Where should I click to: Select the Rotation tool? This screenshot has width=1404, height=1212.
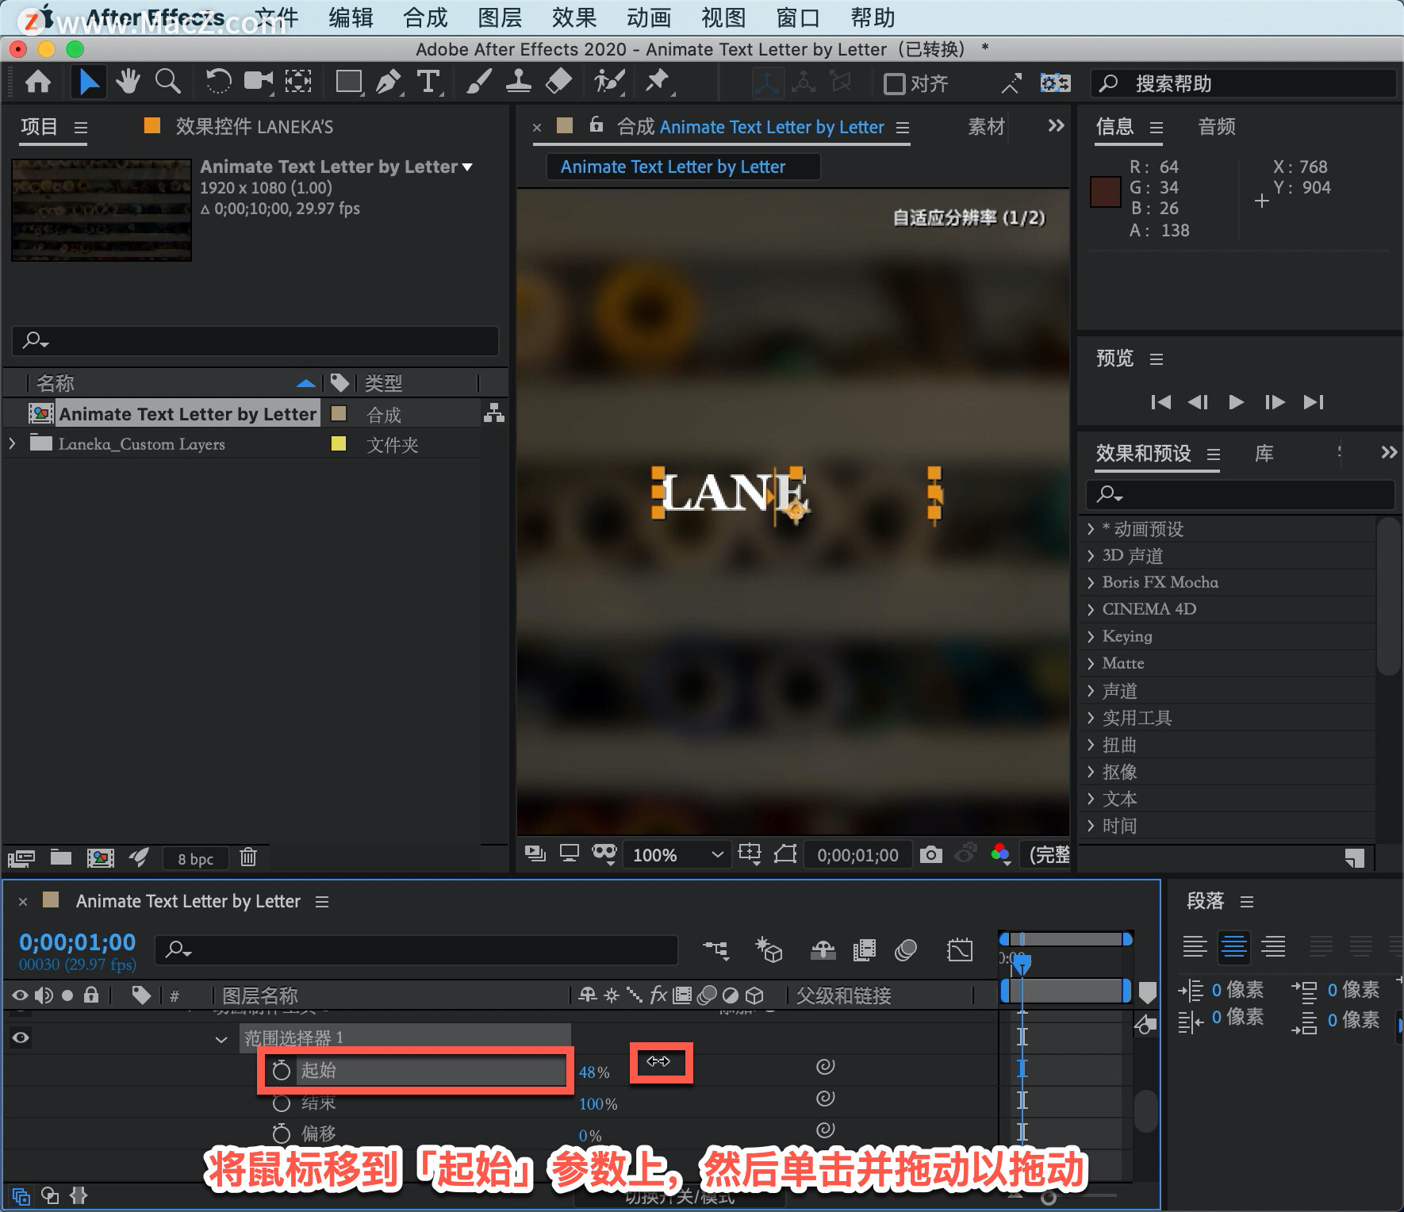click(x=218, y=82)
